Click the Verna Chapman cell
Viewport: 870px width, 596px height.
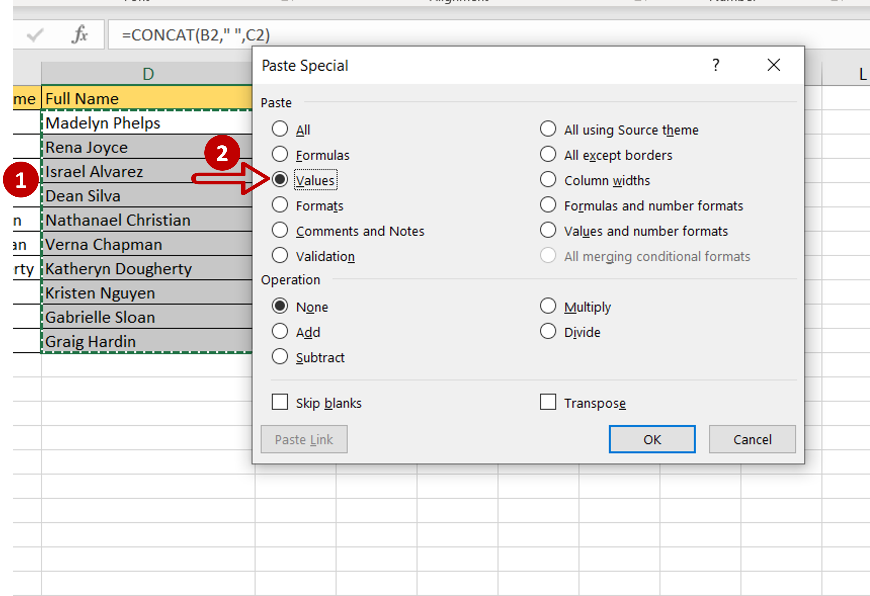click(x=147, y=244)
